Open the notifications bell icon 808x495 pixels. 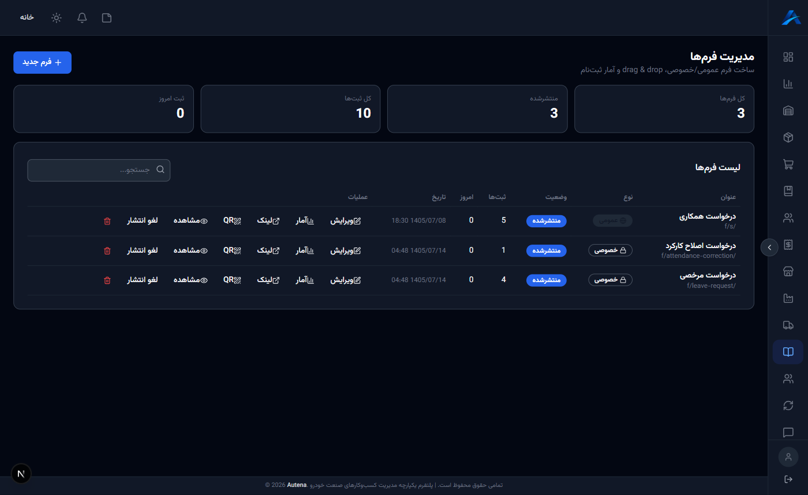[82, 17]
